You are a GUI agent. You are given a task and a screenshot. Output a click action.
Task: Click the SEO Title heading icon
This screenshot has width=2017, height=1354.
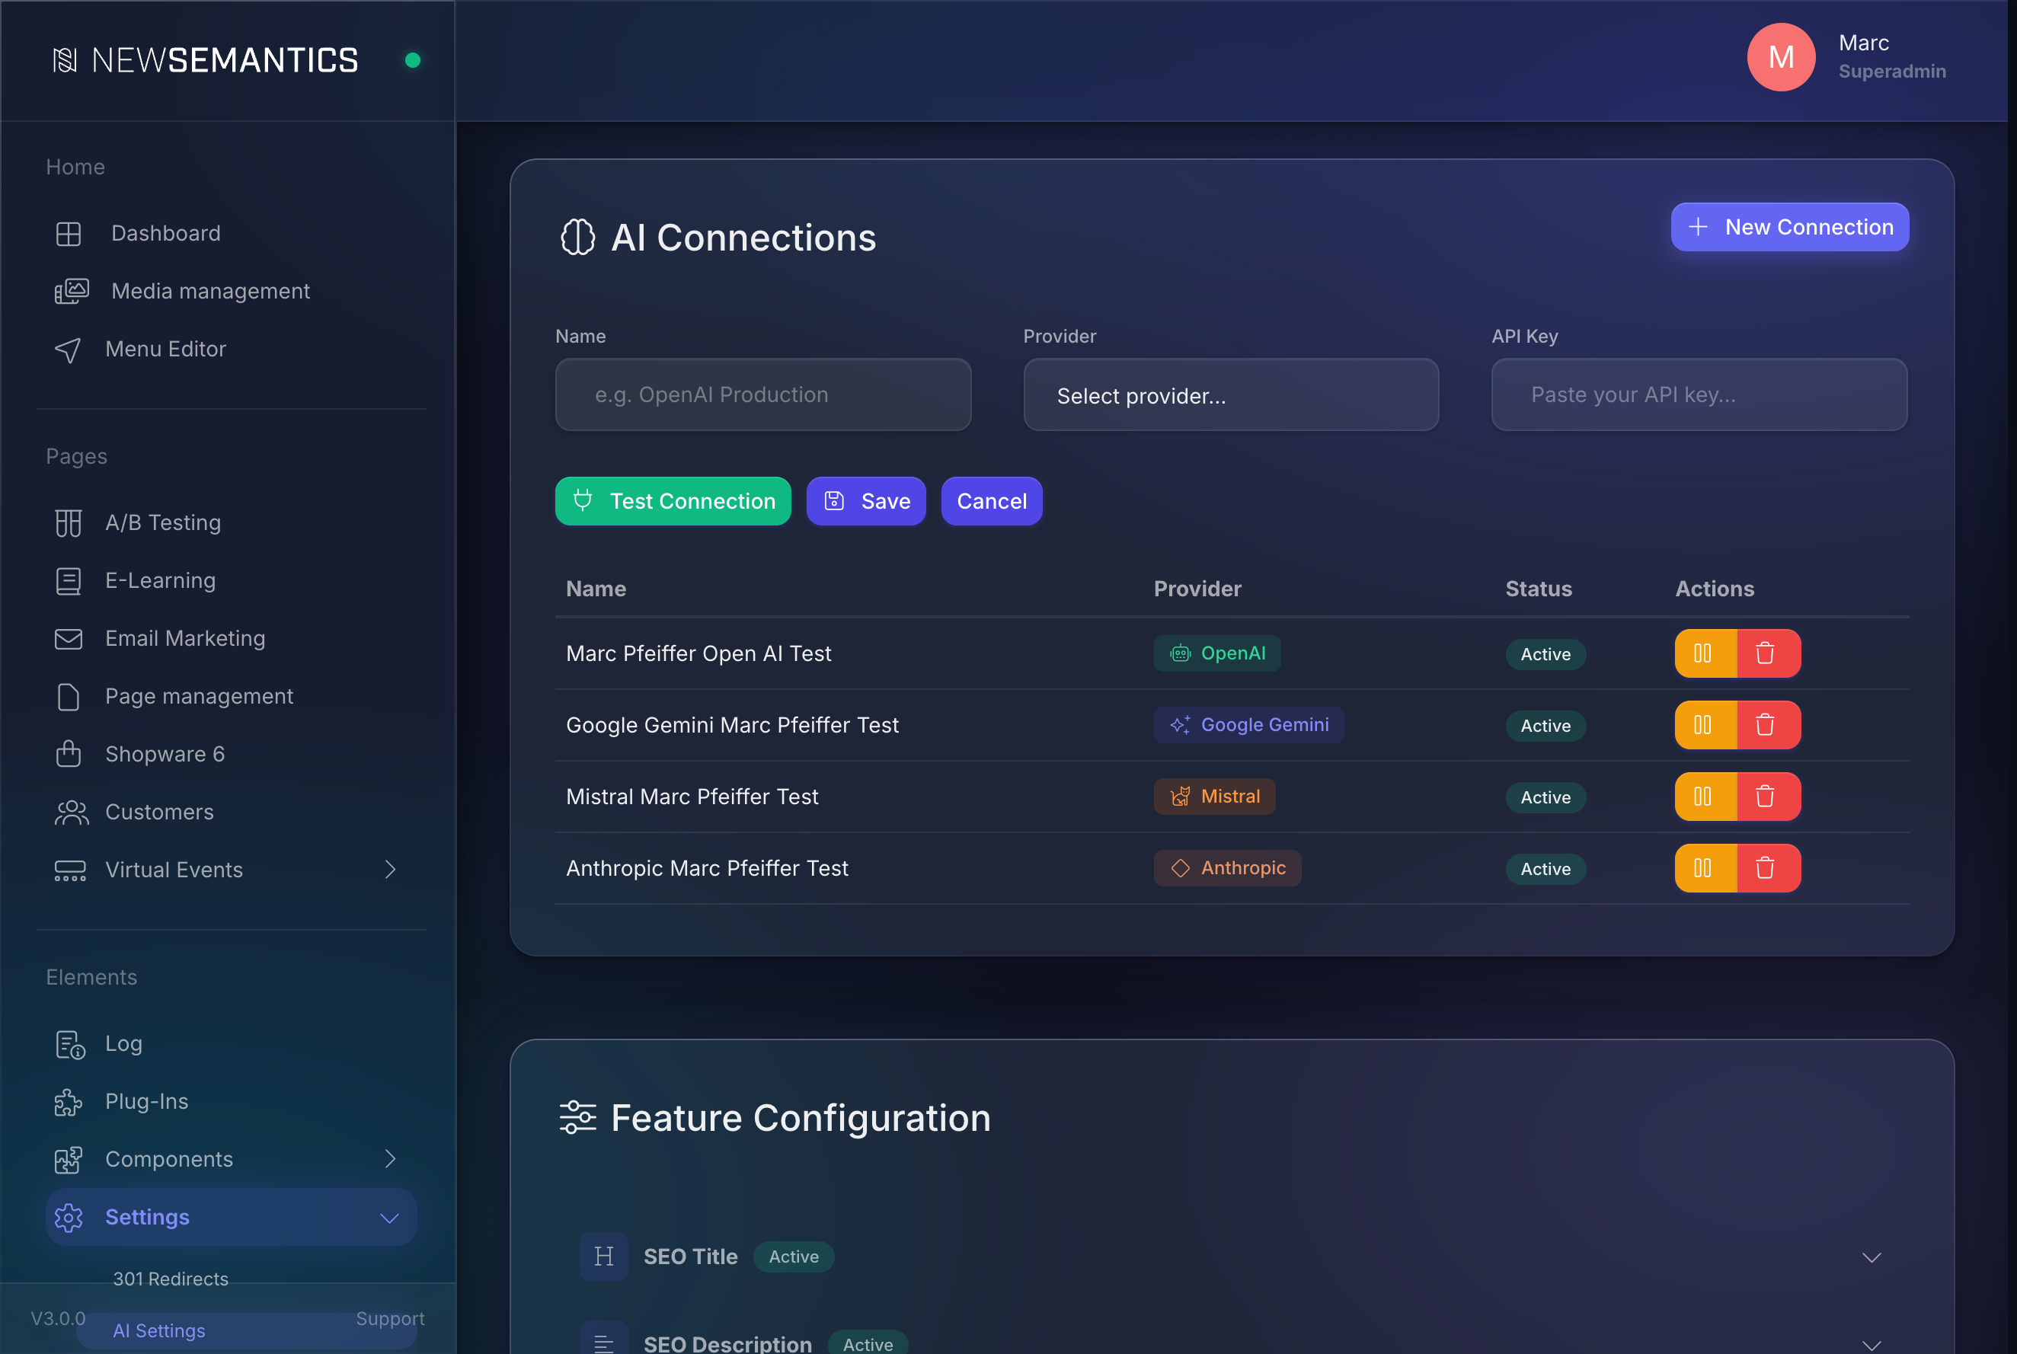604,1257
